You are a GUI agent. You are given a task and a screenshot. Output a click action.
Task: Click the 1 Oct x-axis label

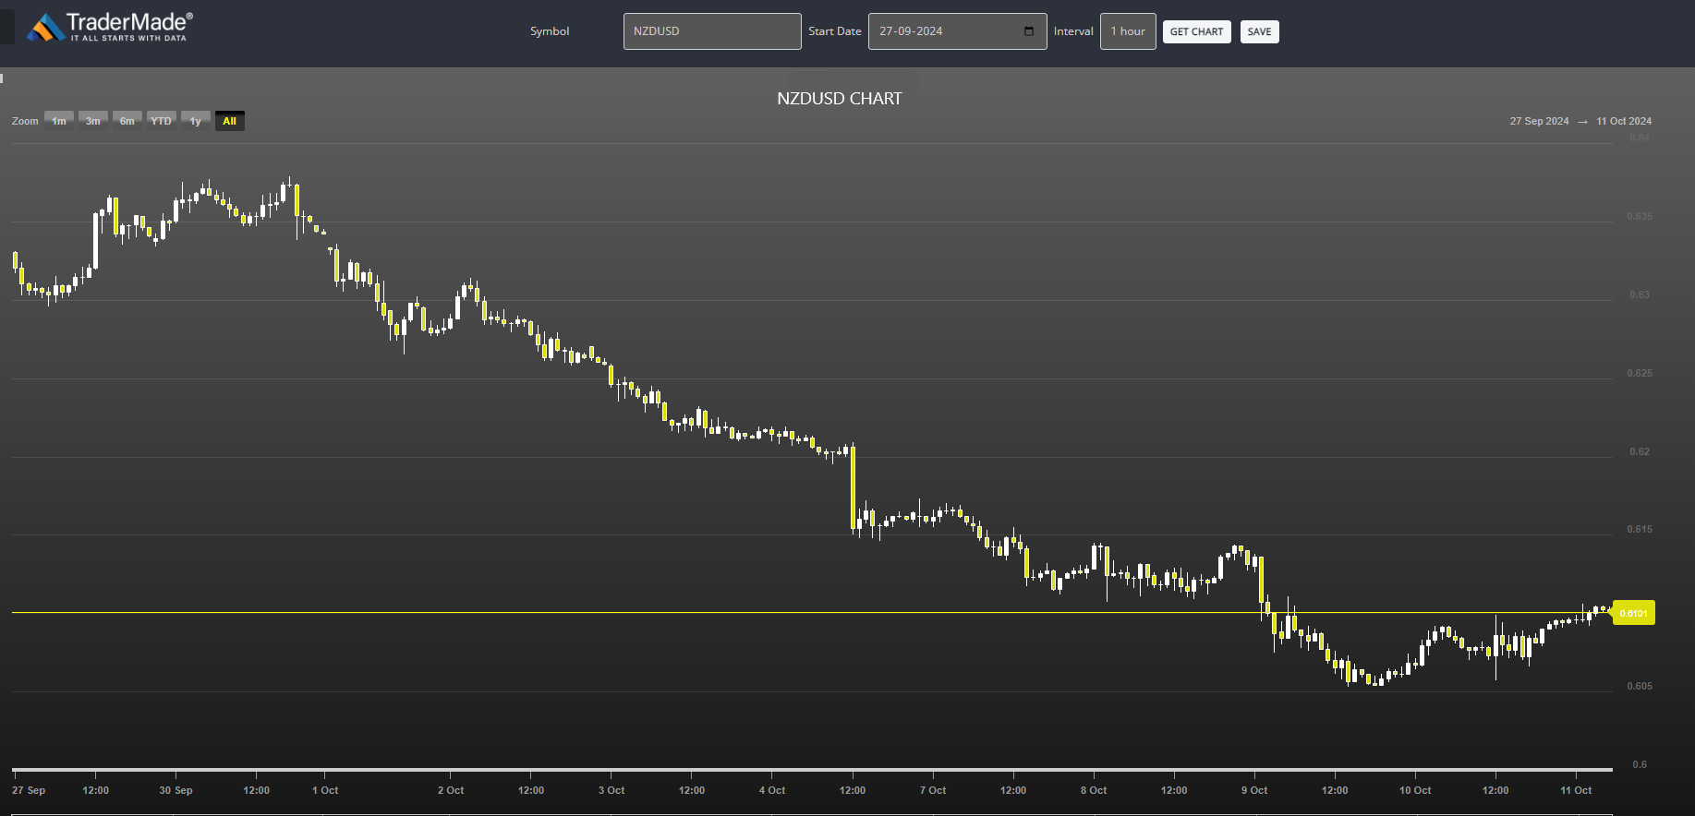coord(325,790)
